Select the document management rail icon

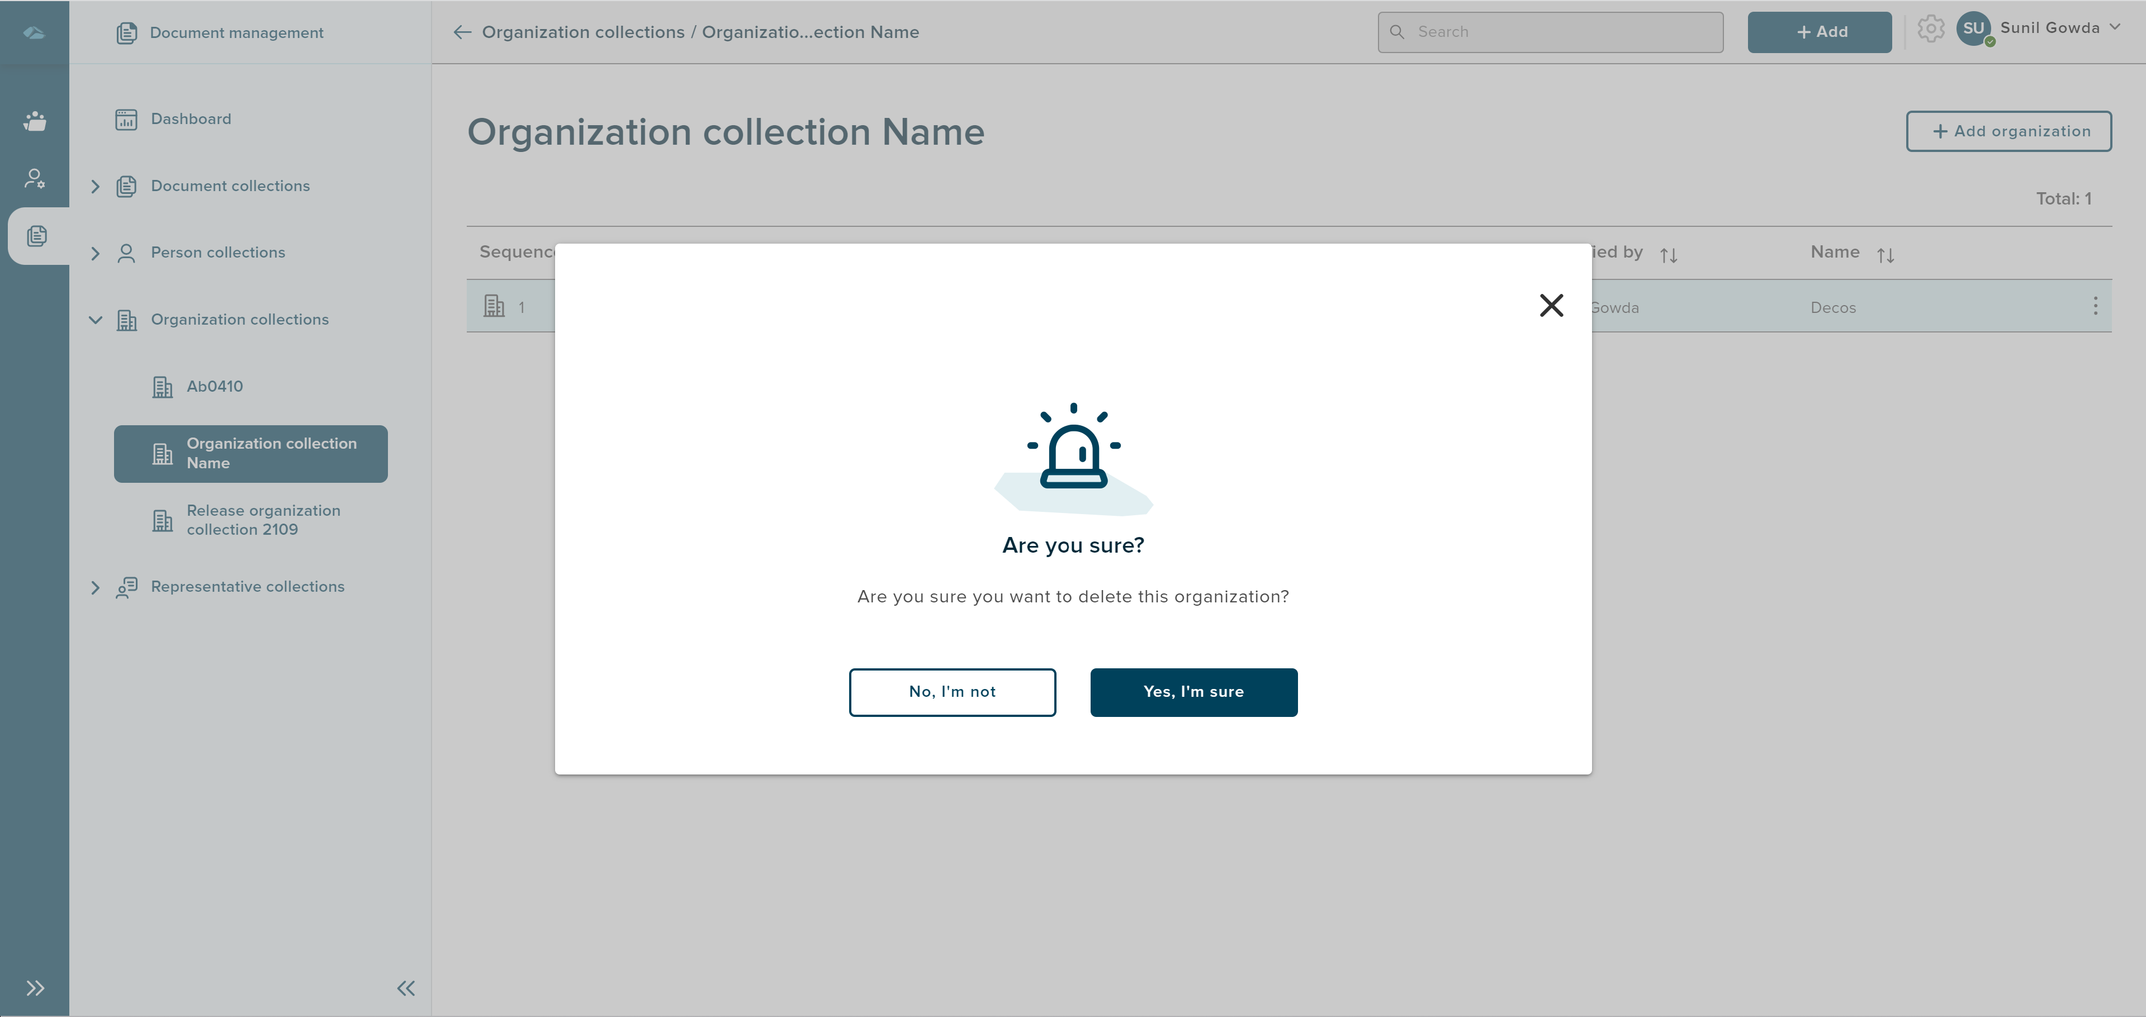[36, 236]
